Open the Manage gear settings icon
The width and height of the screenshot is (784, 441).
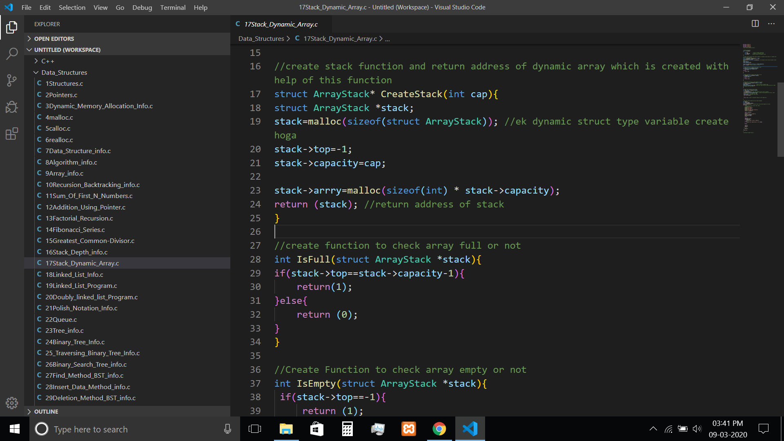[x=12, y=403]
